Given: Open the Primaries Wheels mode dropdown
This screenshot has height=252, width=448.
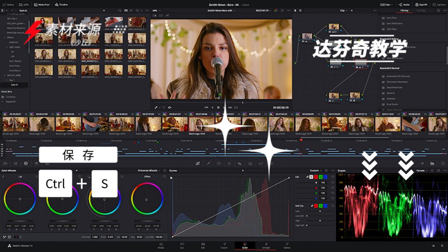Looking at the screenshot, I should click(149, 171).
